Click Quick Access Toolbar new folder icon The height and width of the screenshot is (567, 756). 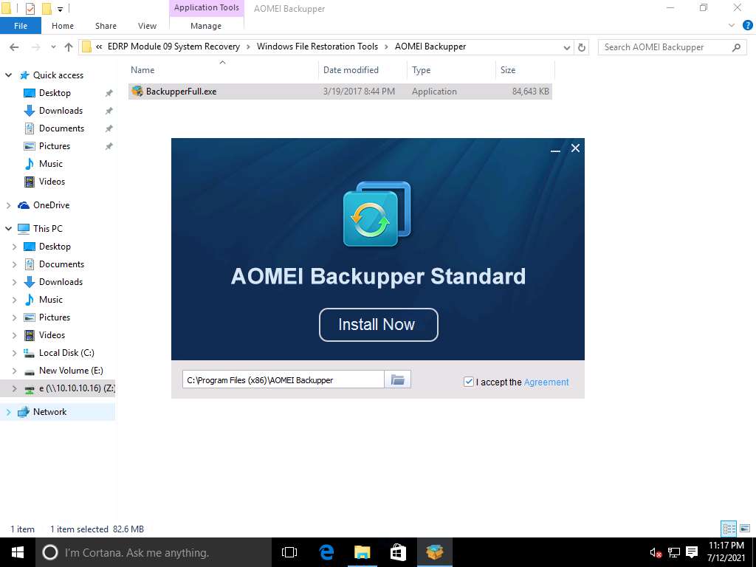pos(47,8)
